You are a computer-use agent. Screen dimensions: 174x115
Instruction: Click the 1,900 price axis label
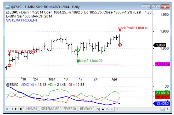click(x=164, y=31)
